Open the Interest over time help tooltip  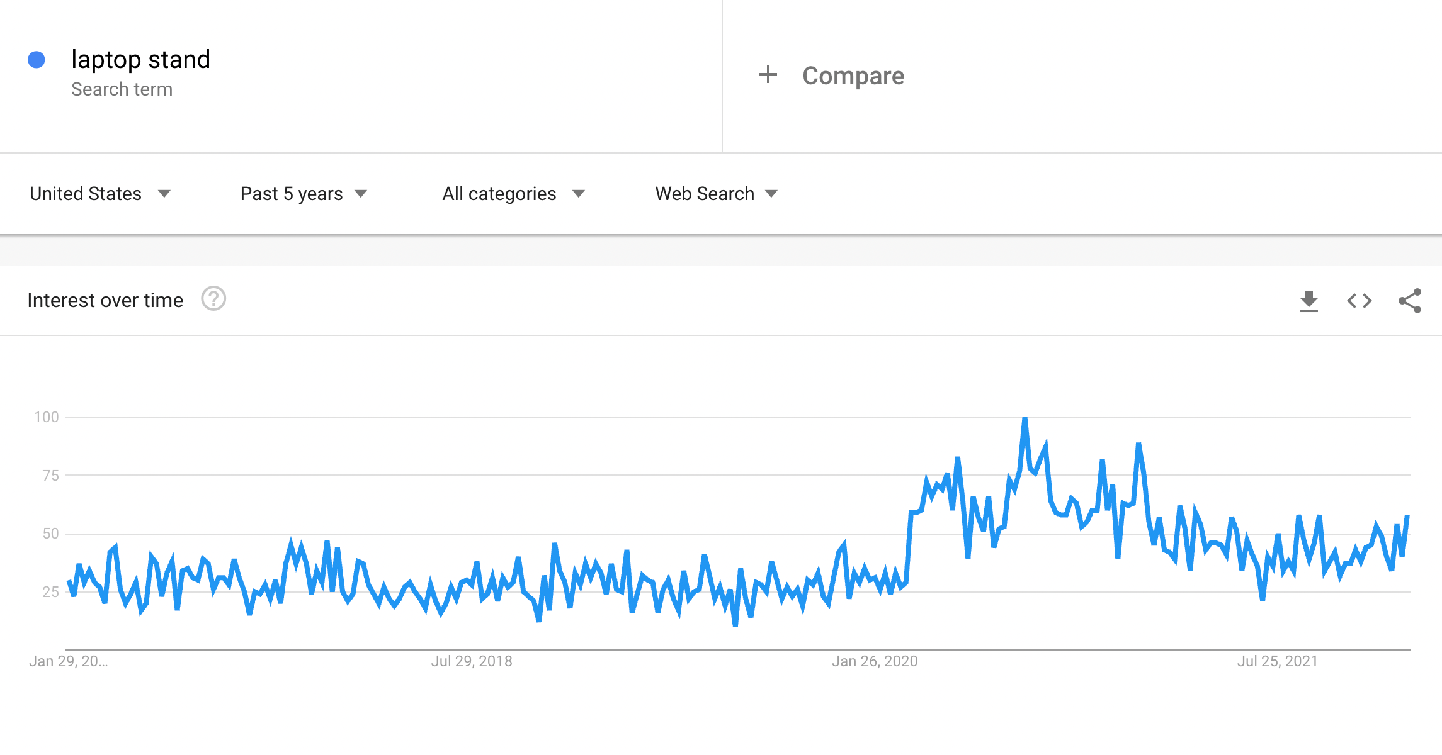click(x=213, y=299)
